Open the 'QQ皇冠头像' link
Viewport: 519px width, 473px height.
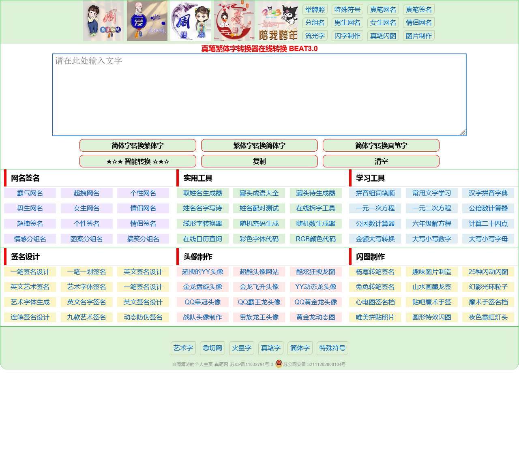203,302
